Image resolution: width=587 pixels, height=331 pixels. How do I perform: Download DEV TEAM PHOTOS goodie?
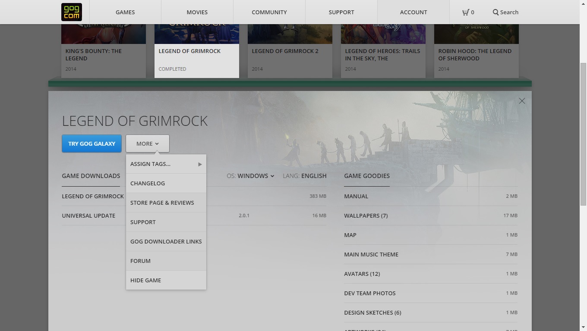coord(431,293)
